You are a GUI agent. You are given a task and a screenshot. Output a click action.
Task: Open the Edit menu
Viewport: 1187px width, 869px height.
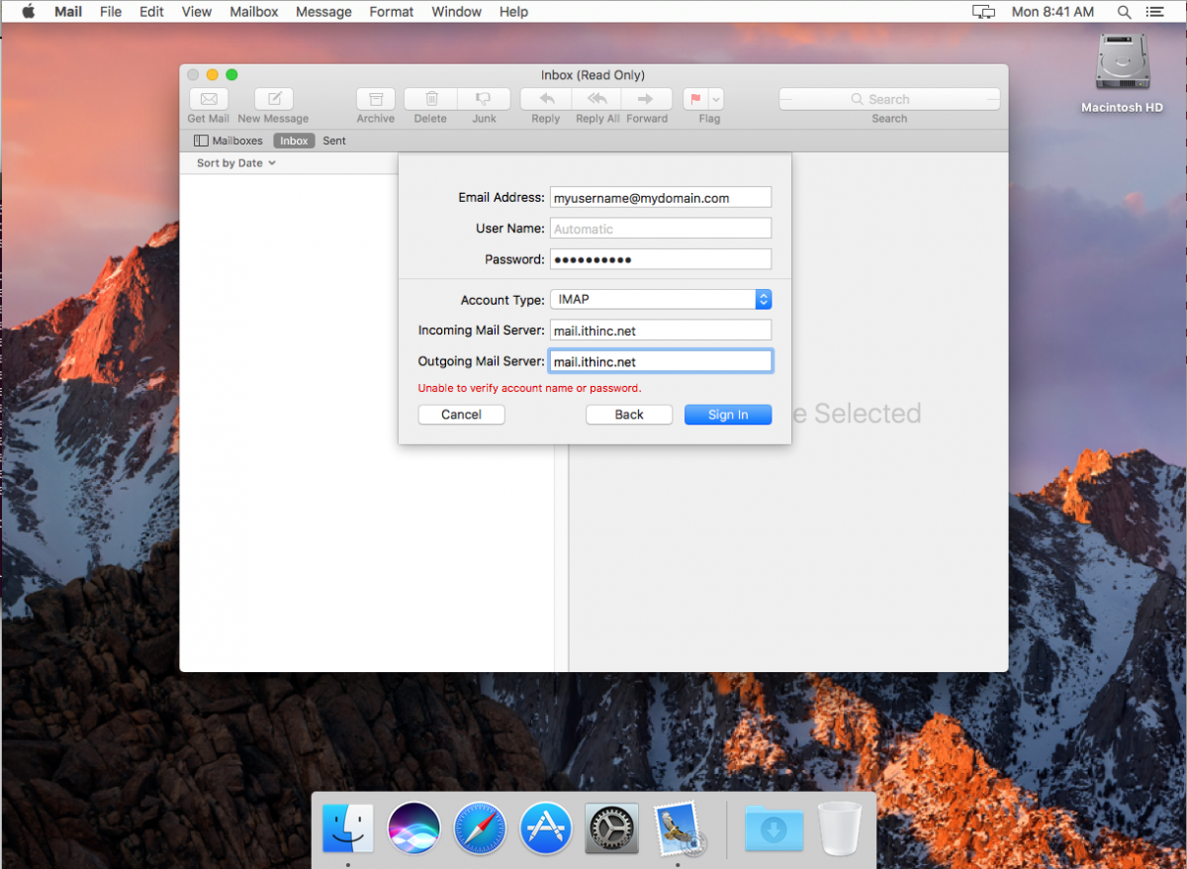click(x=151, y=12)
